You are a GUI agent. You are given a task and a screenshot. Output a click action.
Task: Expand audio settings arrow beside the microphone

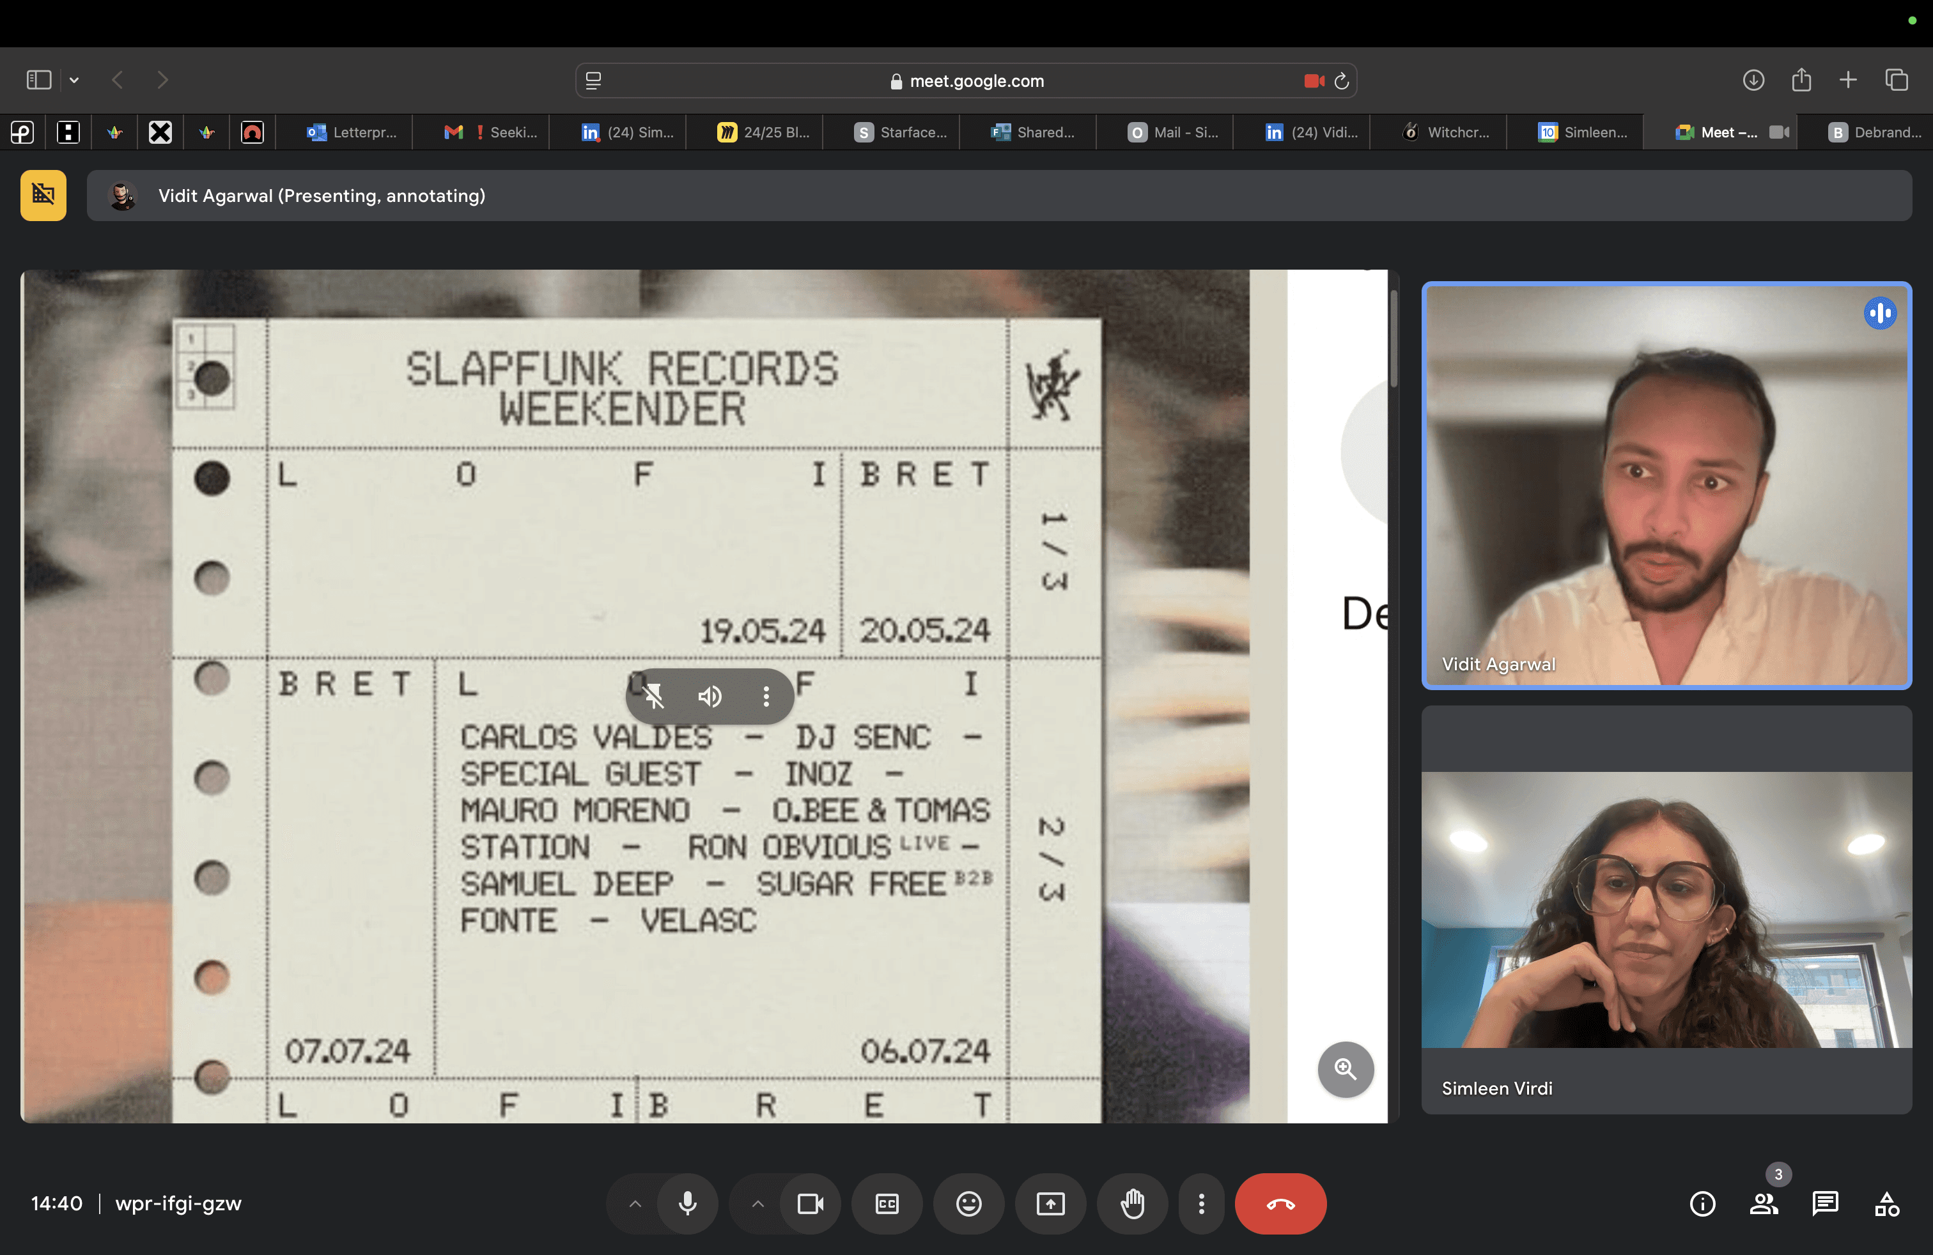click(x=635, y=1204)
